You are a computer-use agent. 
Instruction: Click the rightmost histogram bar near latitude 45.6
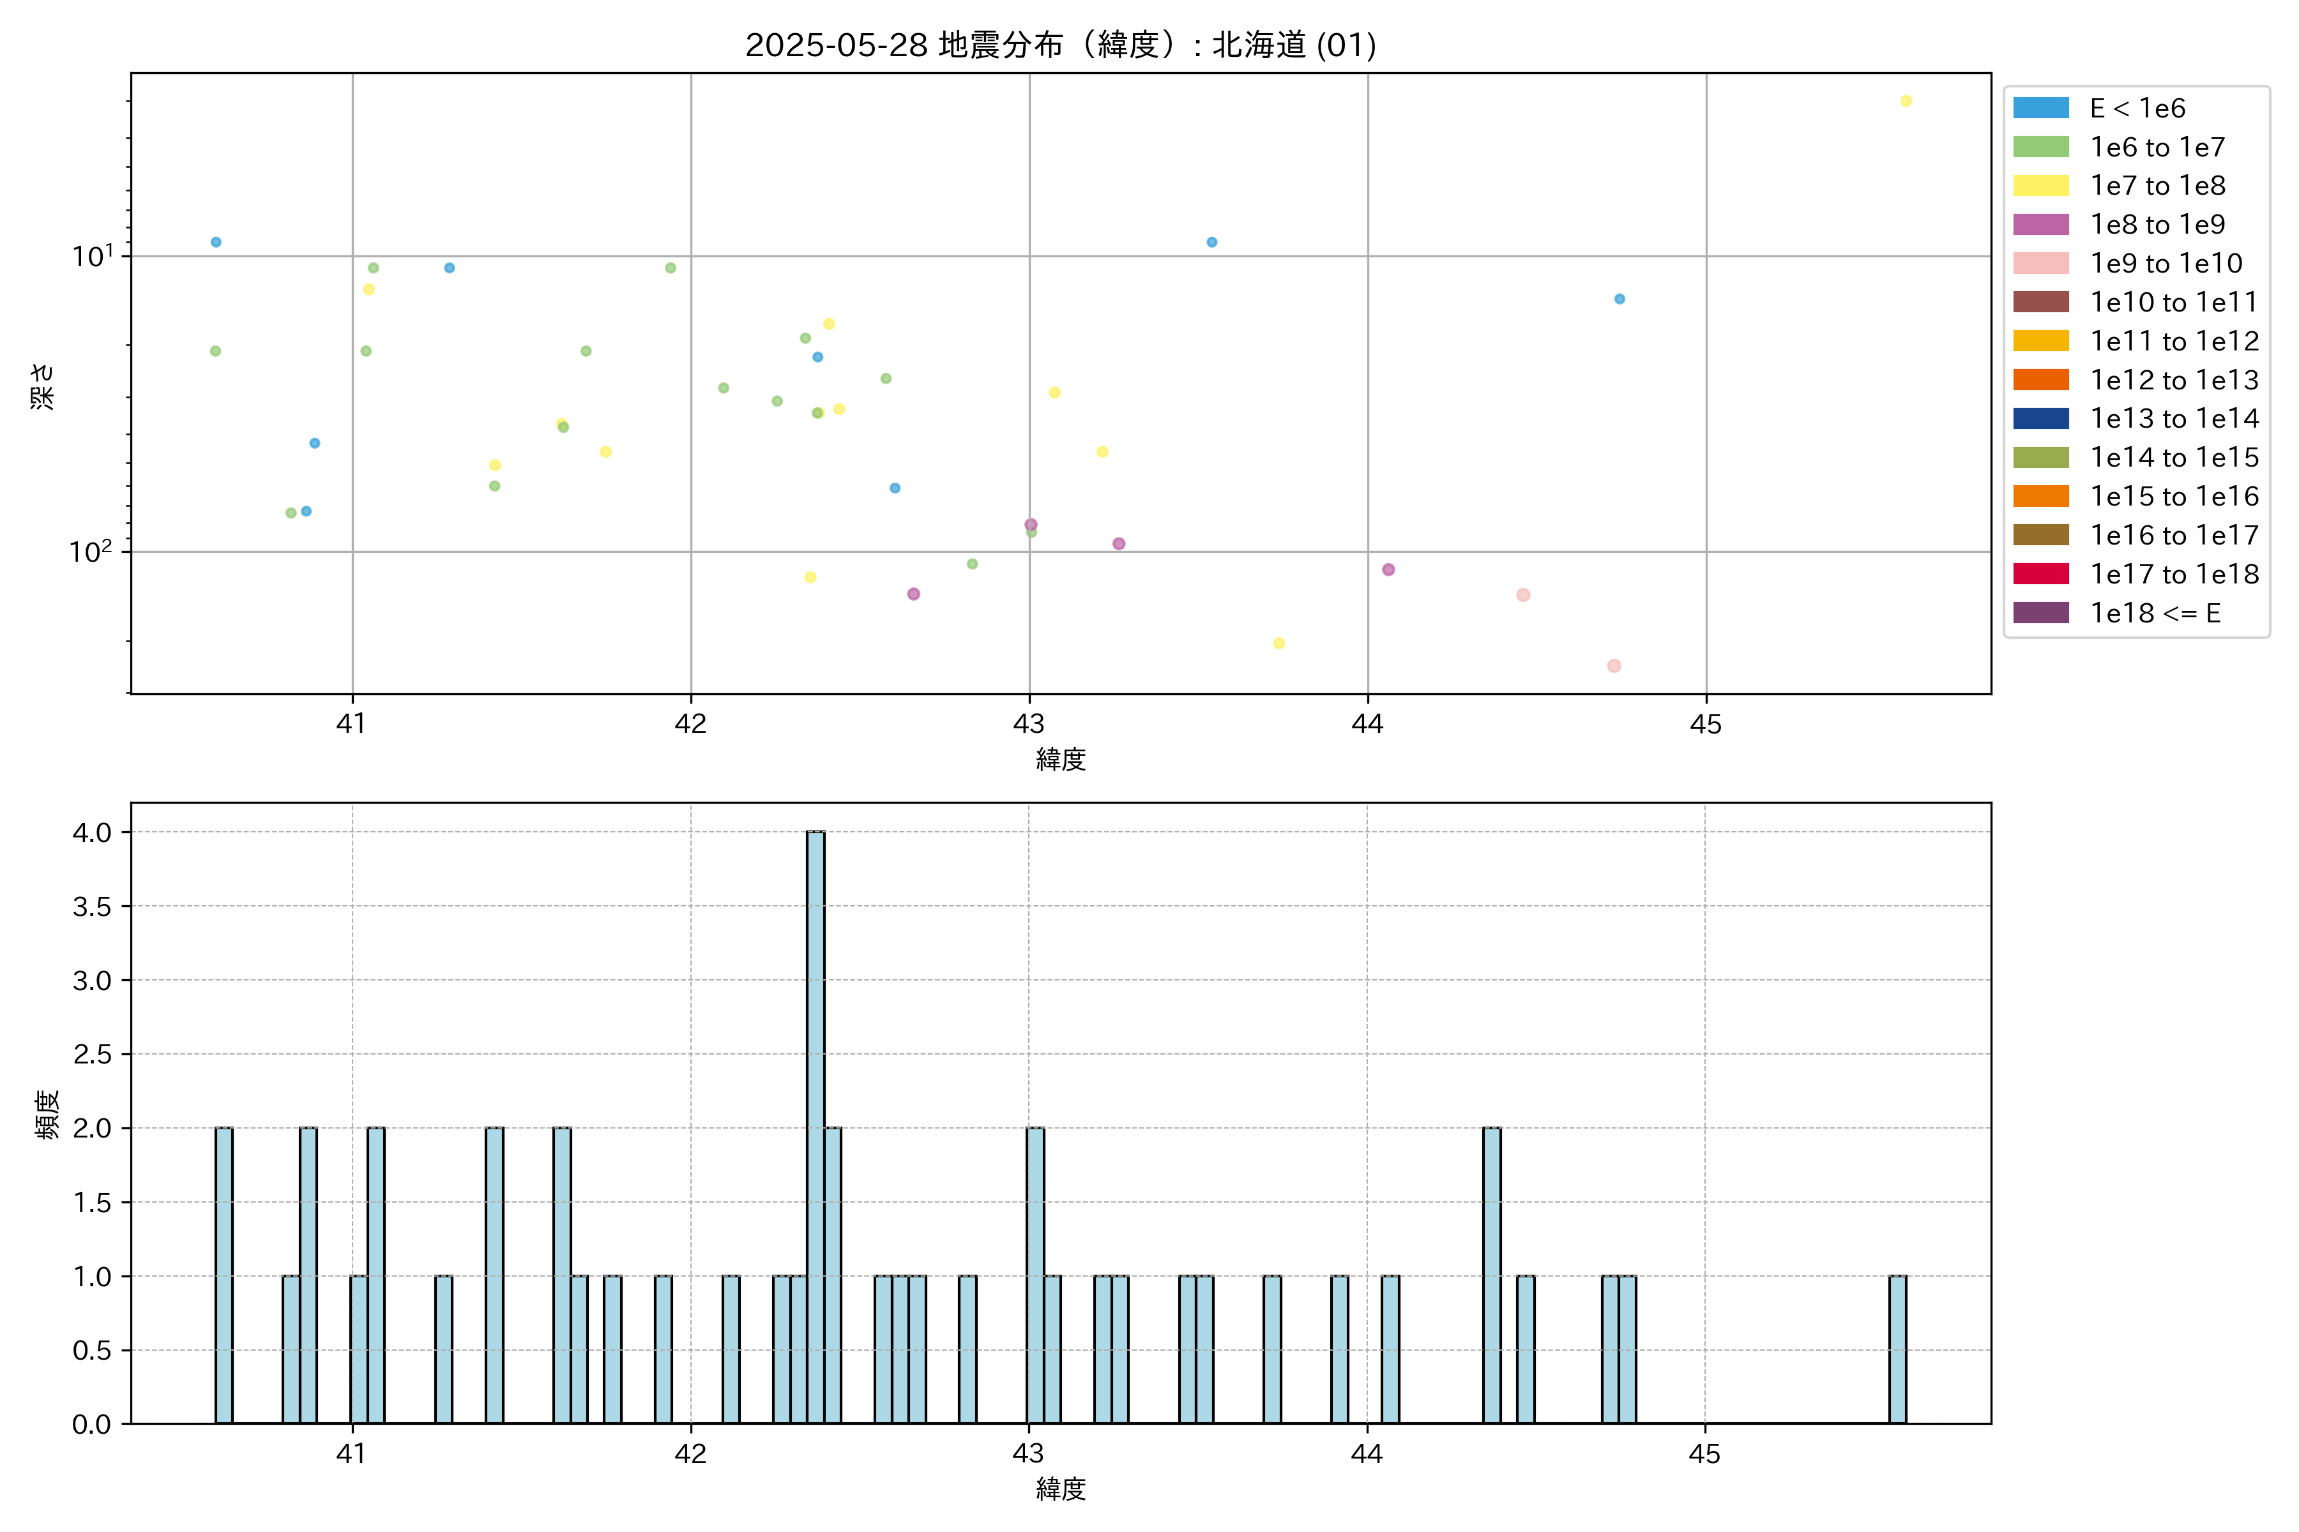1897,1349
